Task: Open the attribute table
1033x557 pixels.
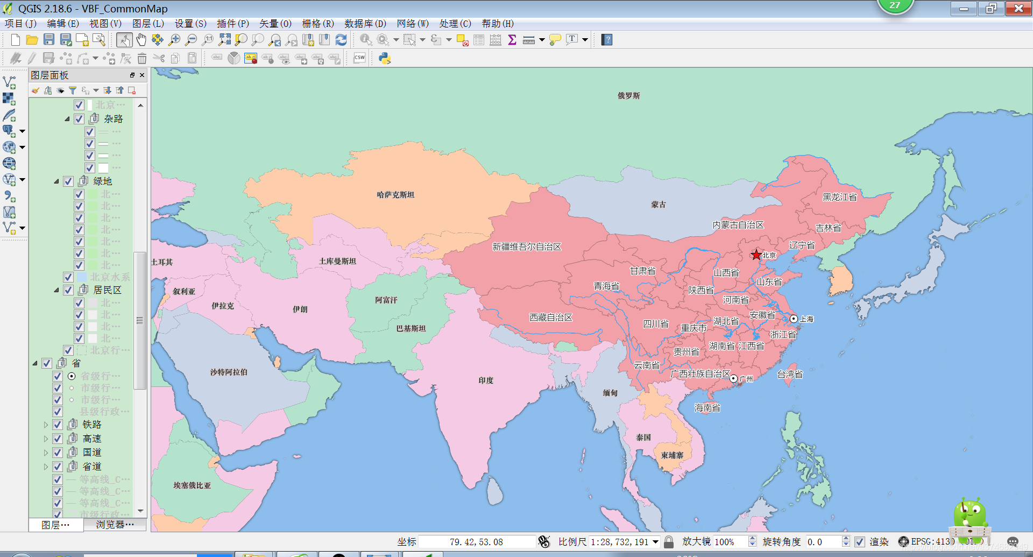Action: coord(479,40)
